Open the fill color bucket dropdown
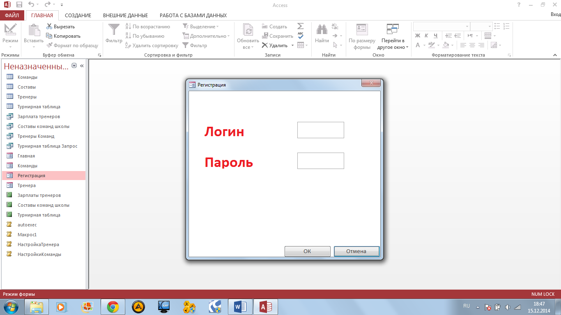 pos(452,45)
